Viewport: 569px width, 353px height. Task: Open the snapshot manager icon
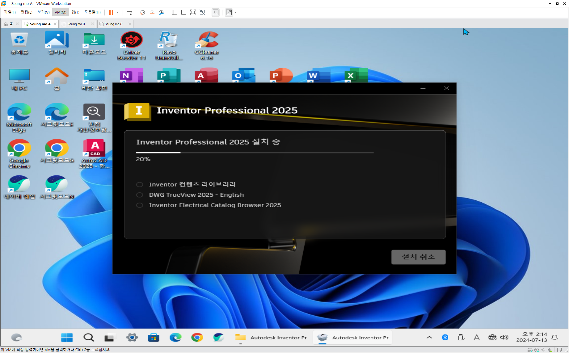[x=161, y=12]
